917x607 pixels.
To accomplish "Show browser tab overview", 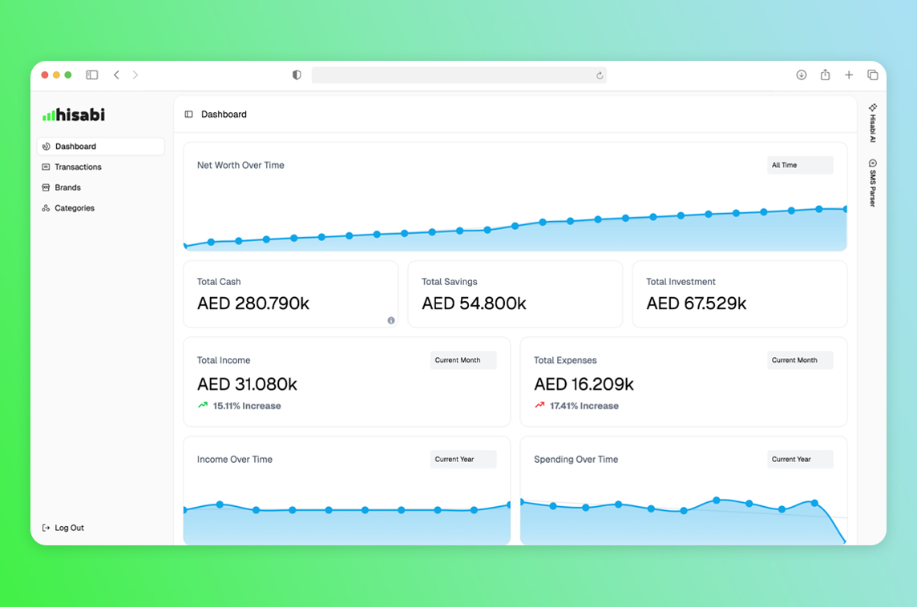I will pyautogui.click(x=873, y=75).
